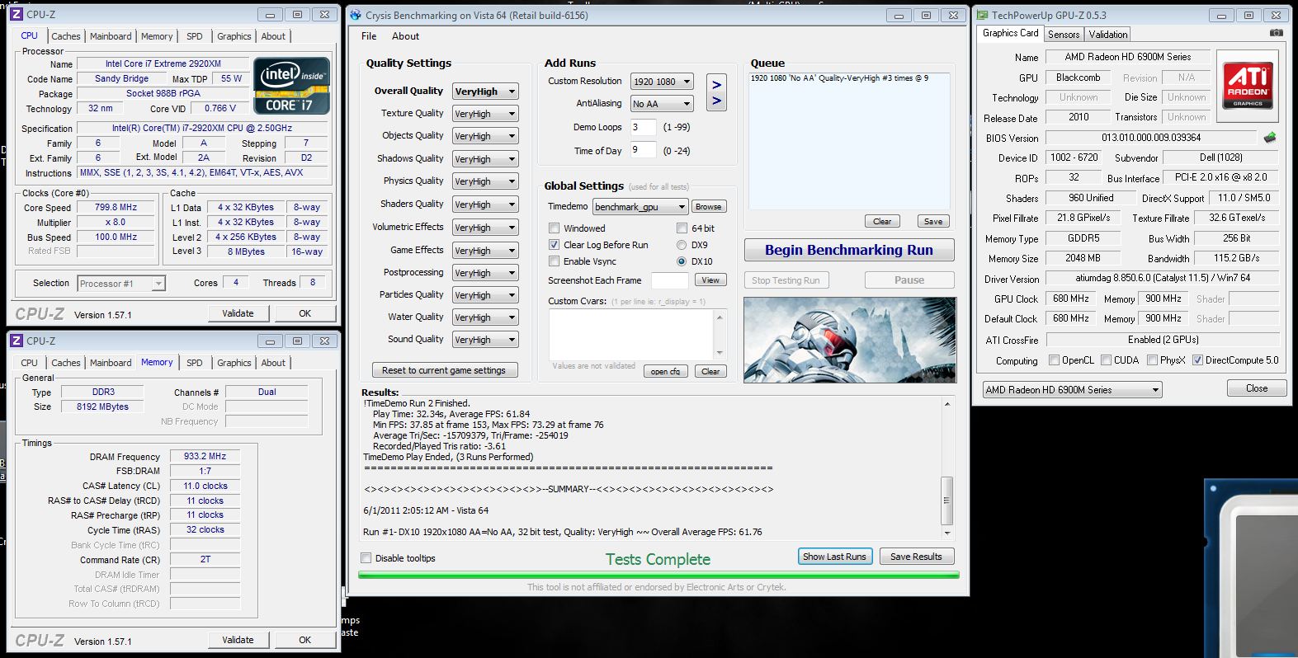Check the Disable tooltips box
The height and width of the screenshot is (658, 1298).
[366, 558]
